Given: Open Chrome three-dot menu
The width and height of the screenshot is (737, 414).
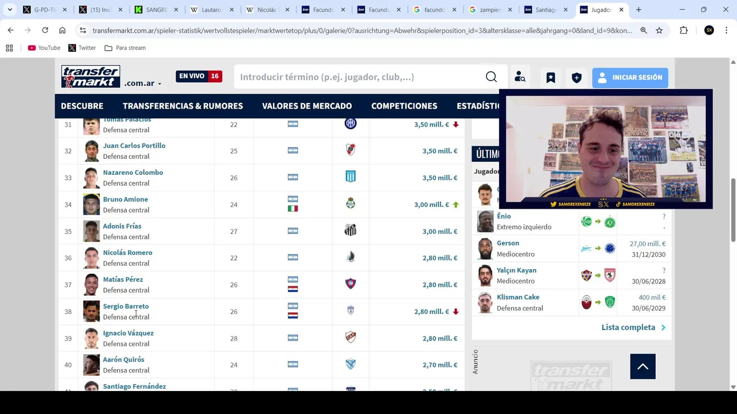Looking at the screenshot, I should click(726, 30).
